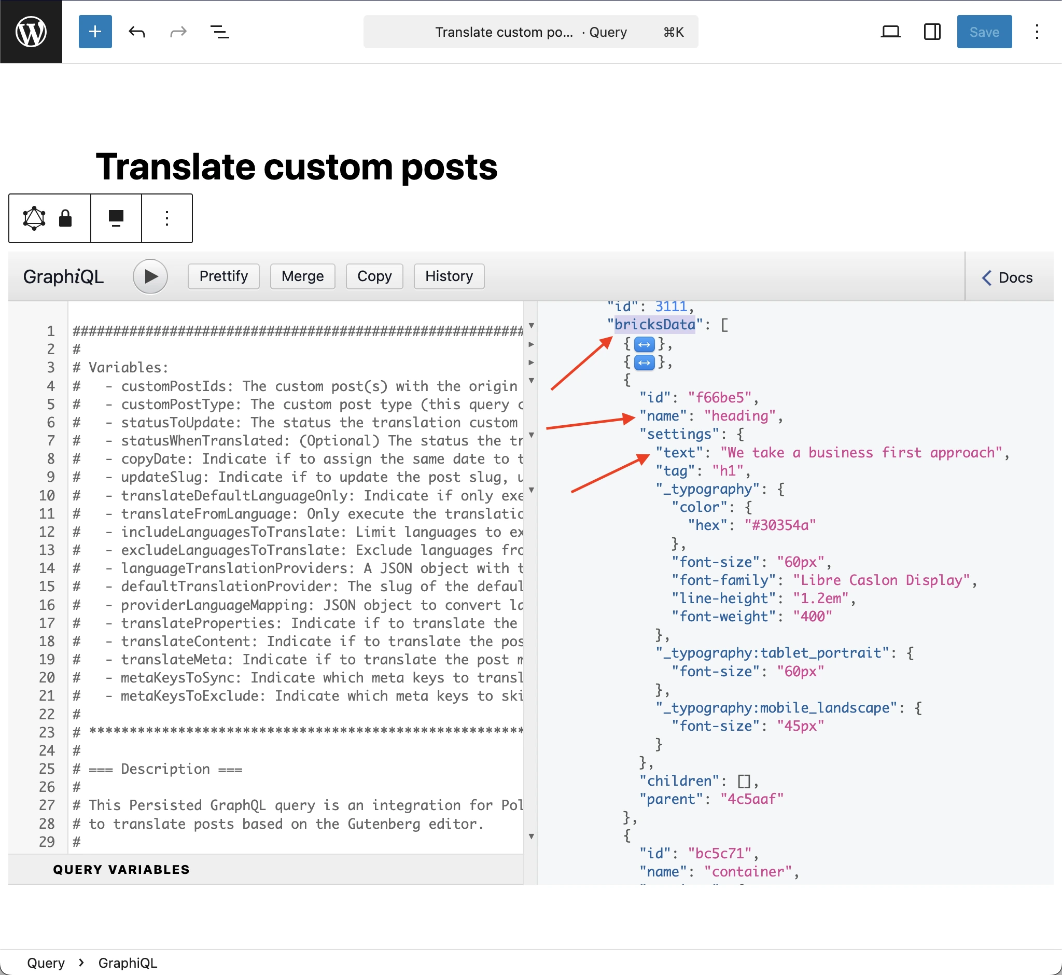Click the Prettify button

[x=223, y=276]
